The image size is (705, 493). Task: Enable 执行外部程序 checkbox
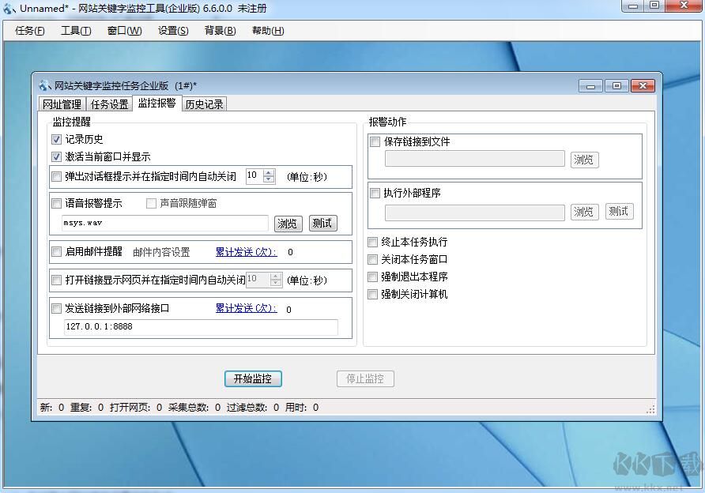click(375, 194)
